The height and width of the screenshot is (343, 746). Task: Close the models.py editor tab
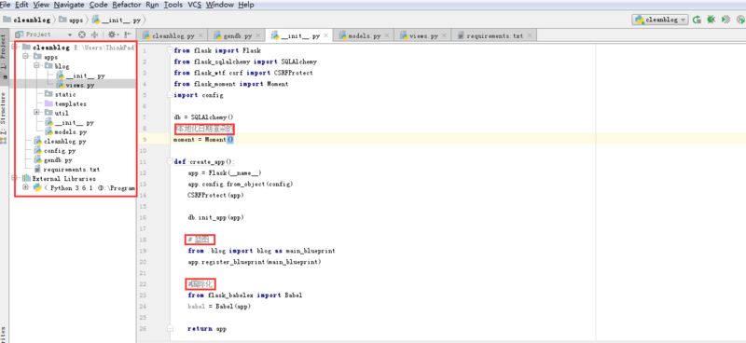[387, 35]
